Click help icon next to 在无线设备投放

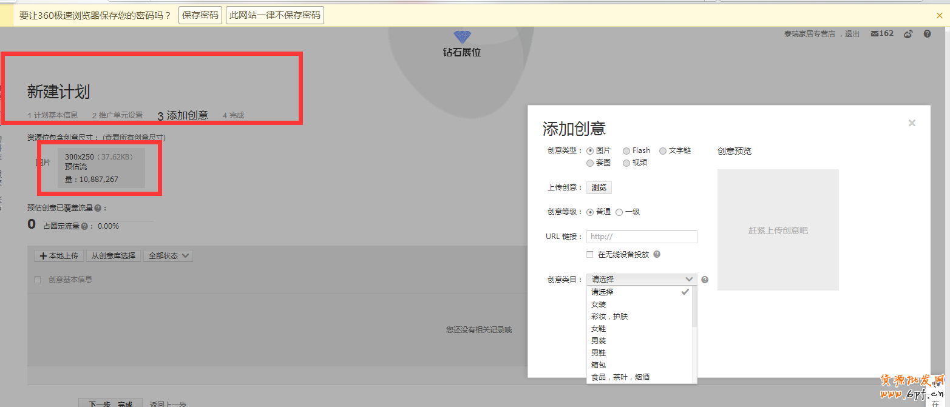(x=657, y=255)
